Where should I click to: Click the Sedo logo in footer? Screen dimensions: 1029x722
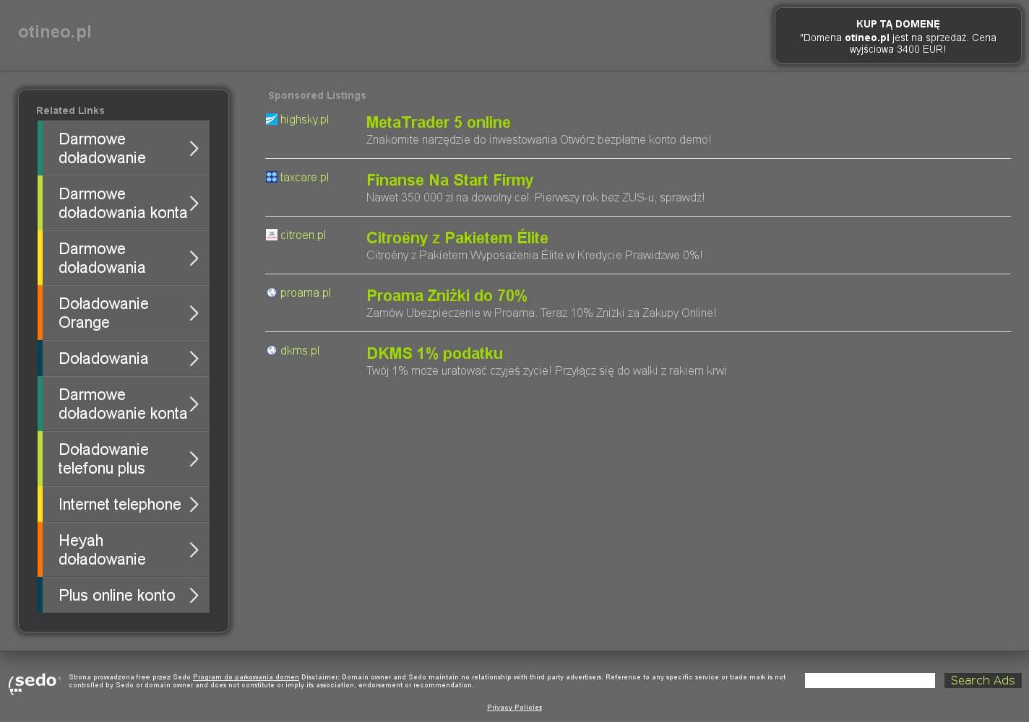35,682
